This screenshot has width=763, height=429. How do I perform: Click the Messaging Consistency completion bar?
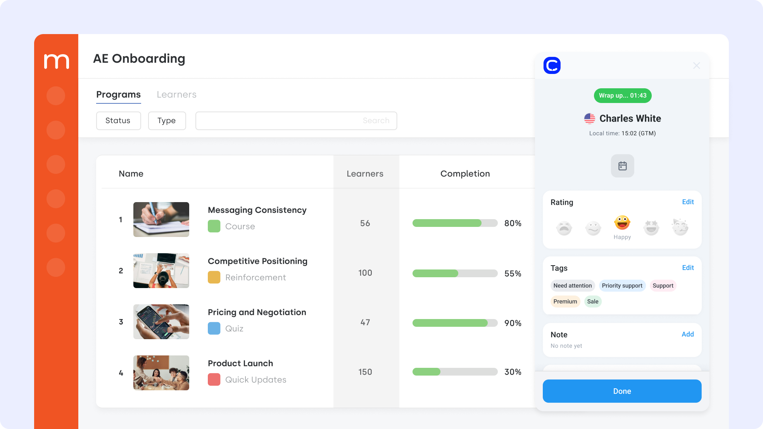pyautogui.click(x=455, y=223)
